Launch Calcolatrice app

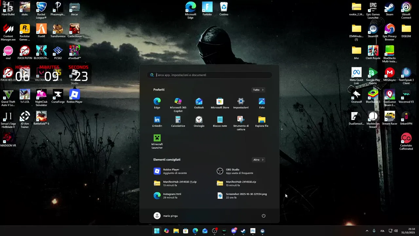click(178, 122)
